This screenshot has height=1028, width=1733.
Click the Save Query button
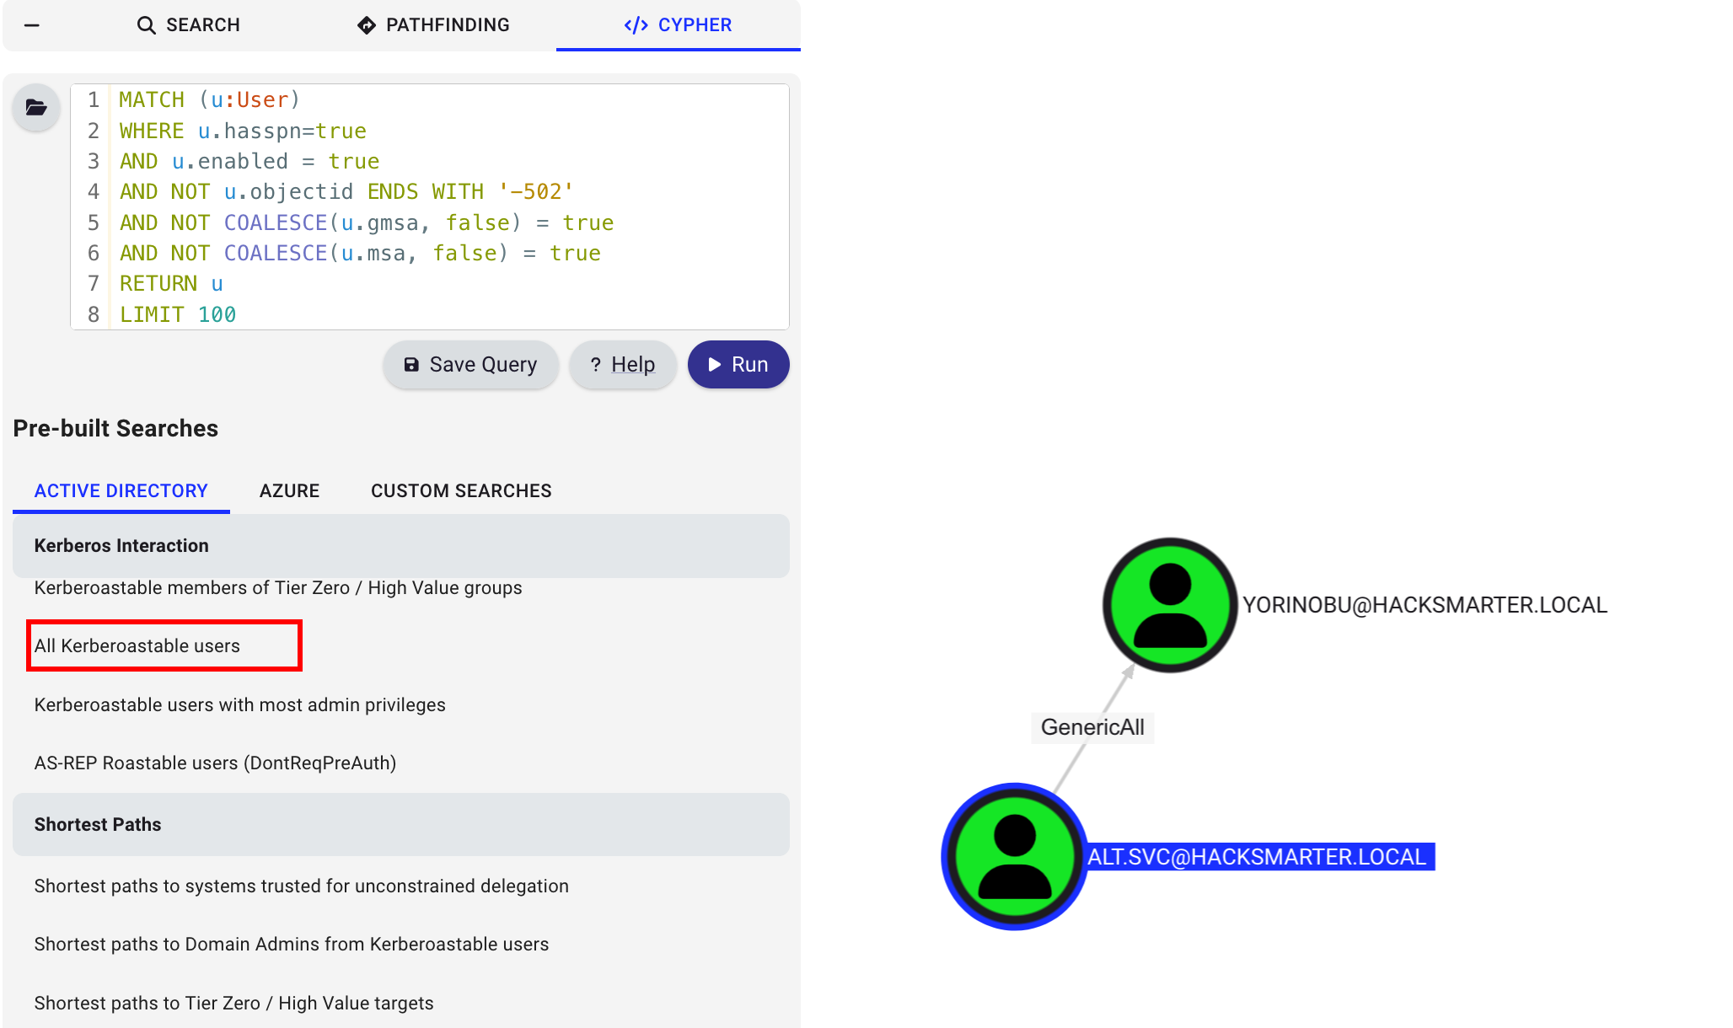click(x=470, y=365)
